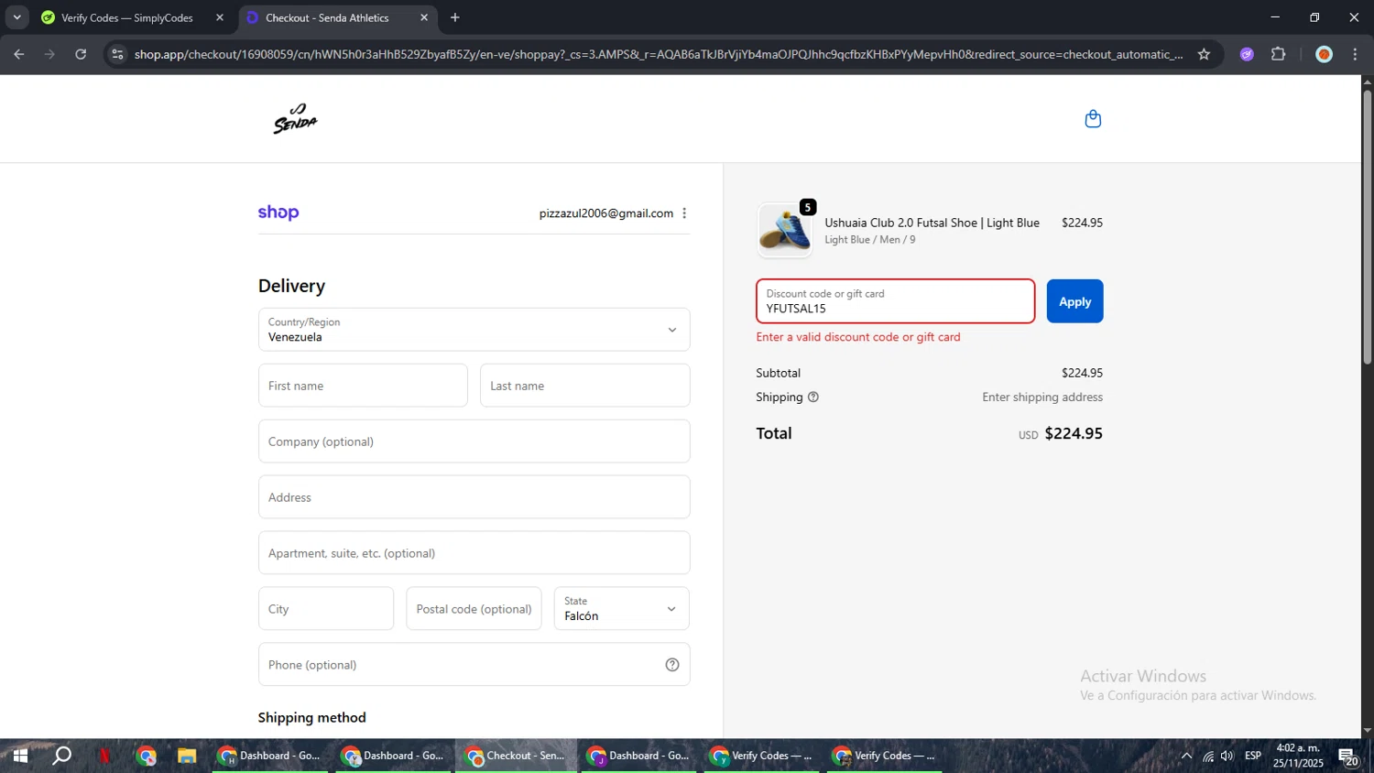Viewport: 1374px width, 773px height.
Task: Open the Chrome profile avatar
Action: point(1324,54)
